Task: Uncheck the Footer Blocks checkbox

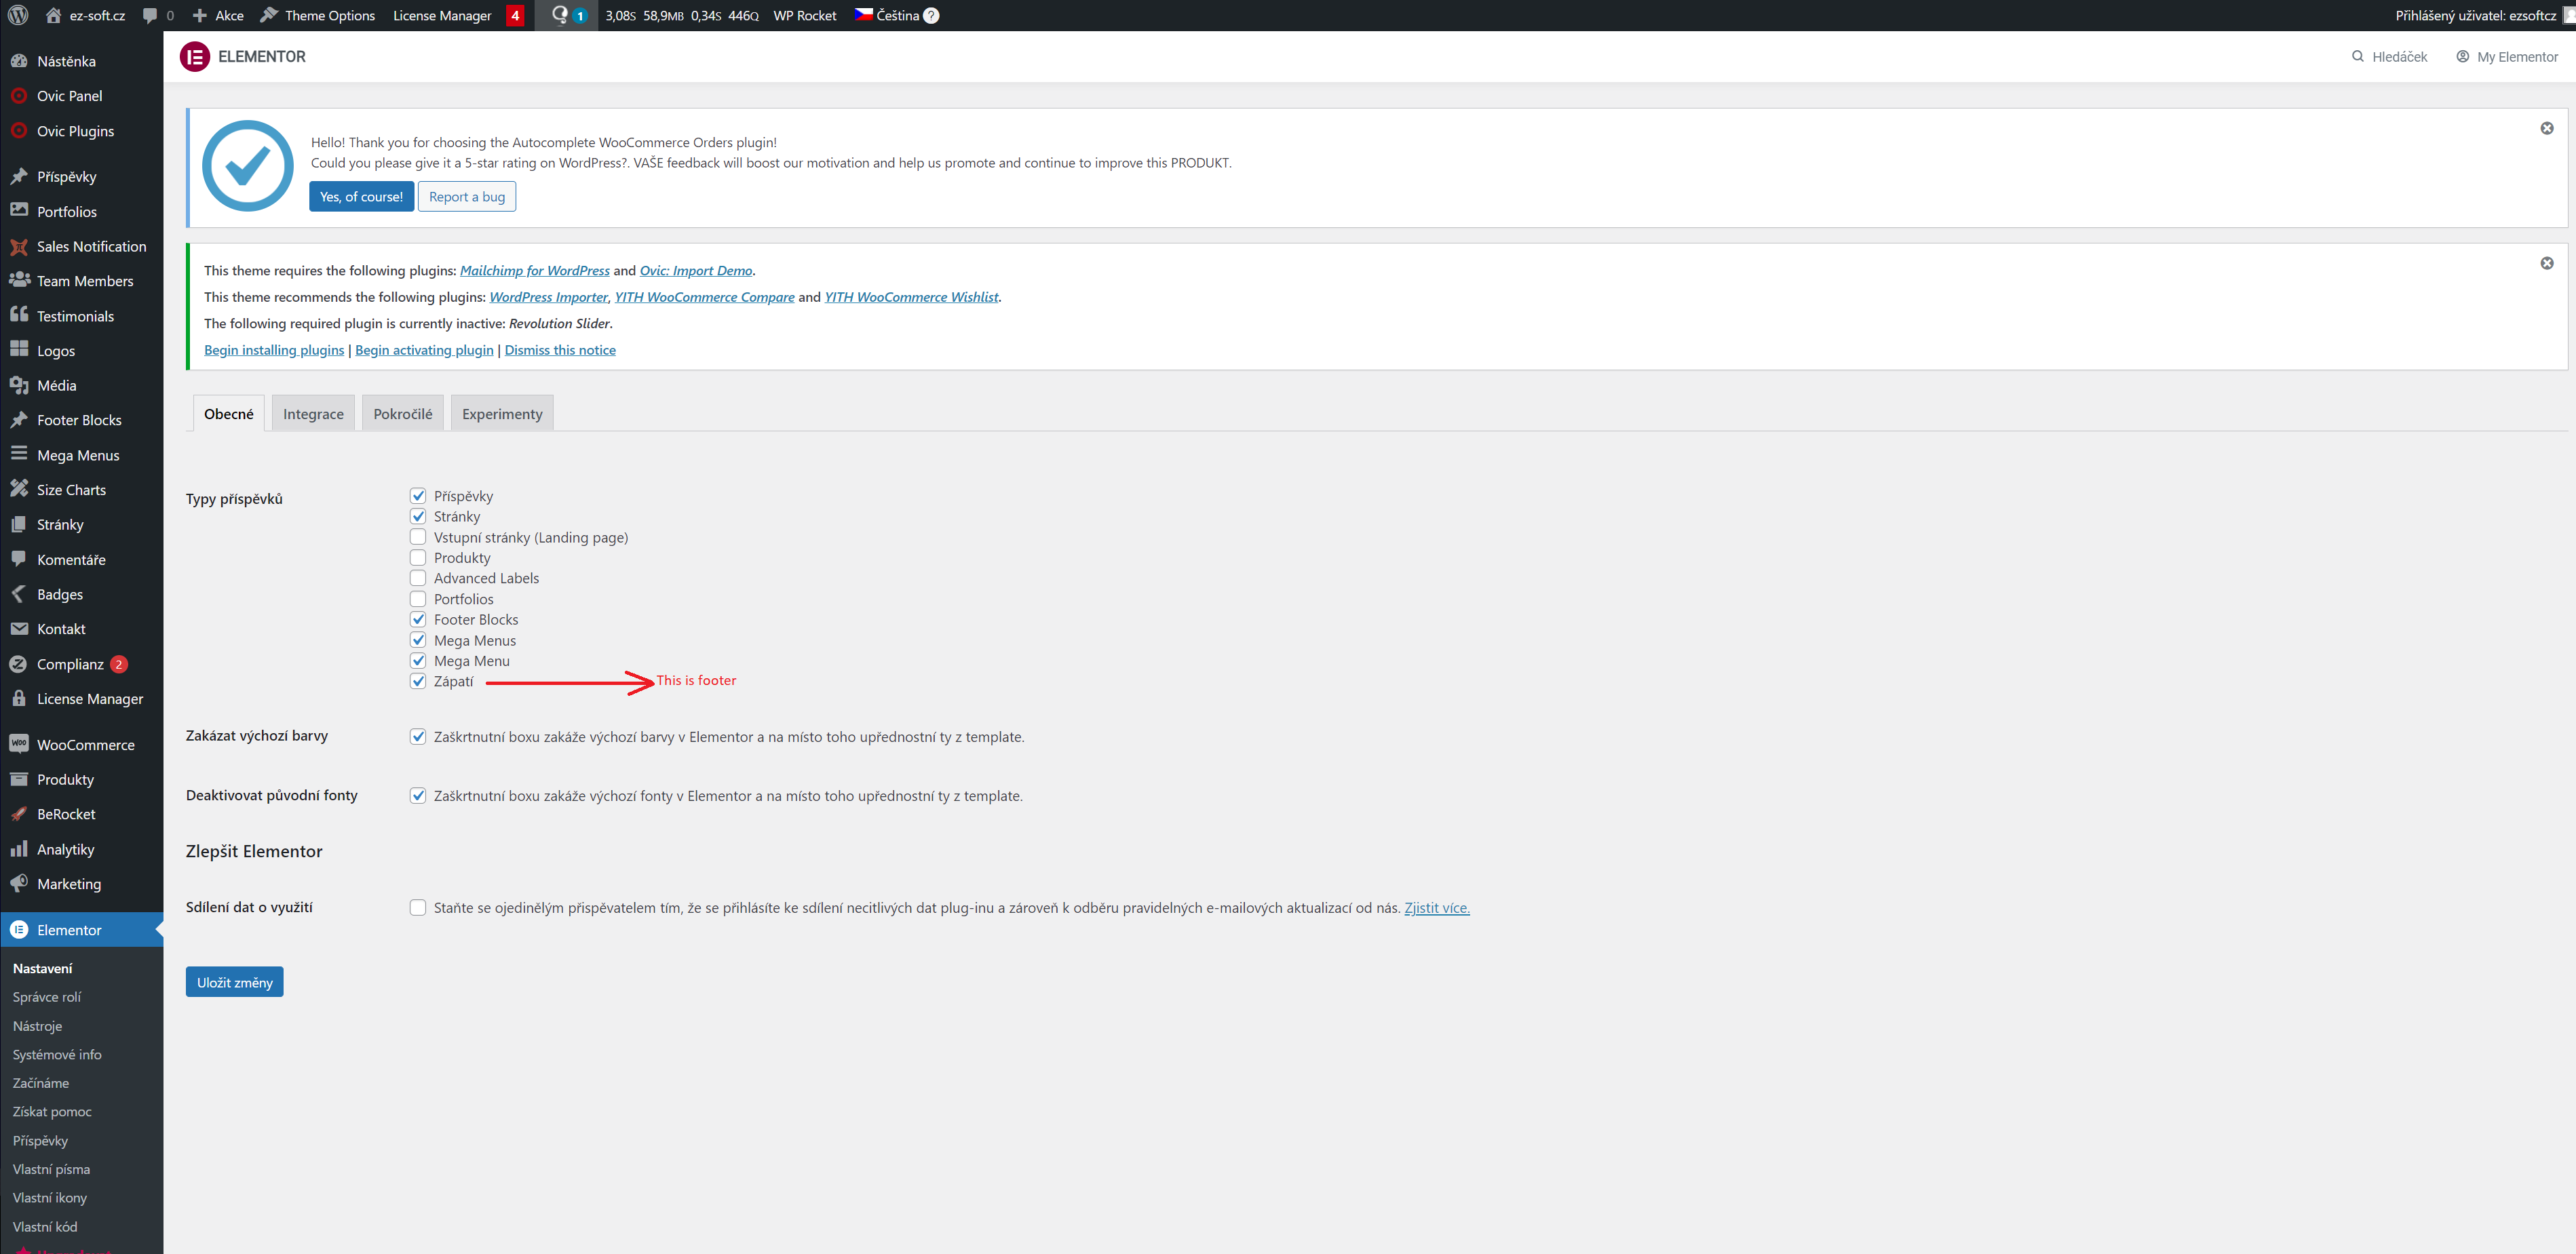Action: click(418, 619)
